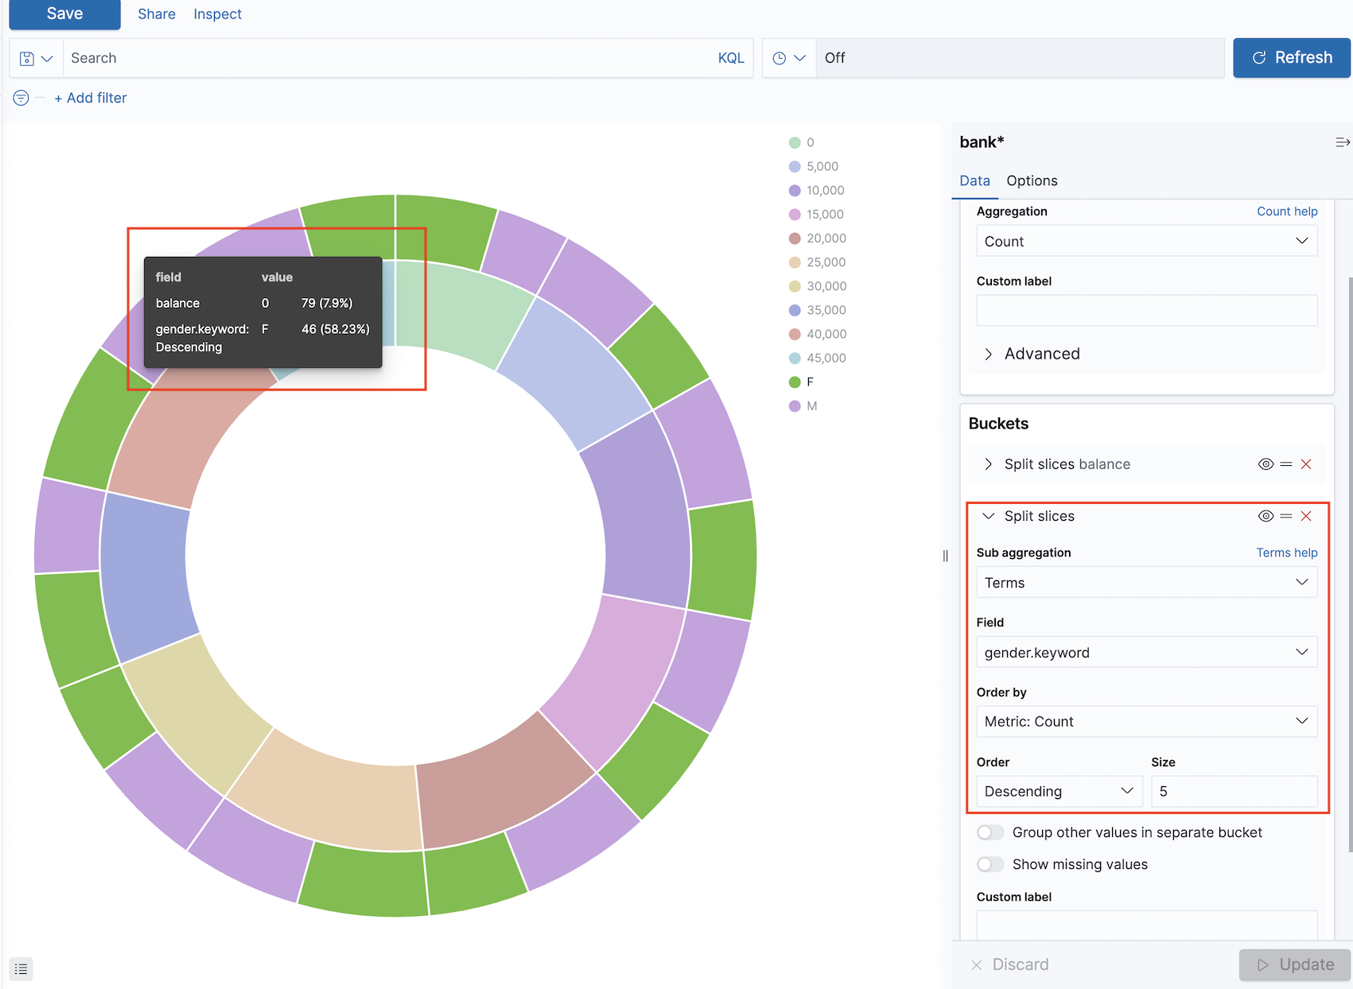The height and width of the screenshot is (989, 1353).
Task: Click the Save button
Action: point(64,14)
